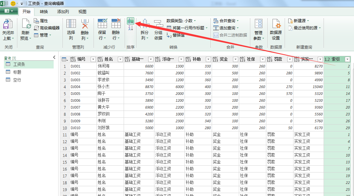Click cell DJ001 in 编号 column

[x=83, y=67]
